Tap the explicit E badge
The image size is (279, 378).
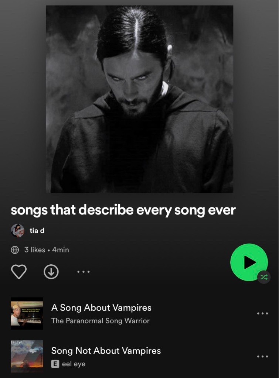coord(55,364)
